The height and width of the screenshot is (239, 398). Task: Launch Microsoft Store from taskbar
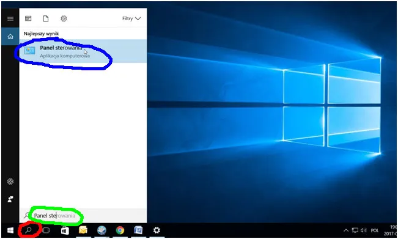coord(65,230)
